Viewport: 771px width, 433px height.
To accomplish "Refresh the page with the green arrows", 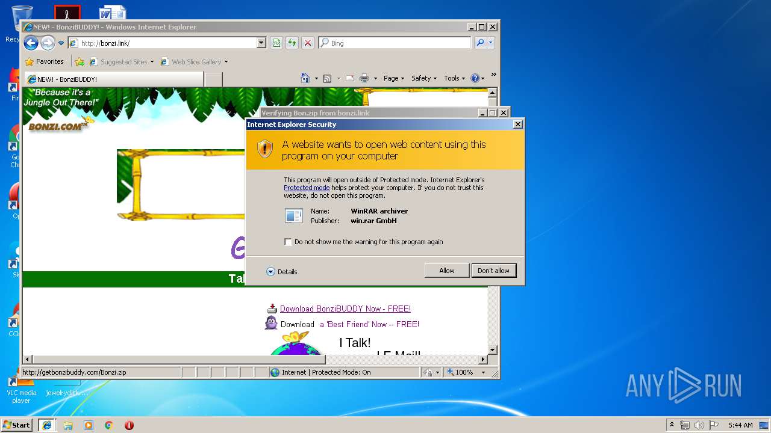I will point(292,43).
